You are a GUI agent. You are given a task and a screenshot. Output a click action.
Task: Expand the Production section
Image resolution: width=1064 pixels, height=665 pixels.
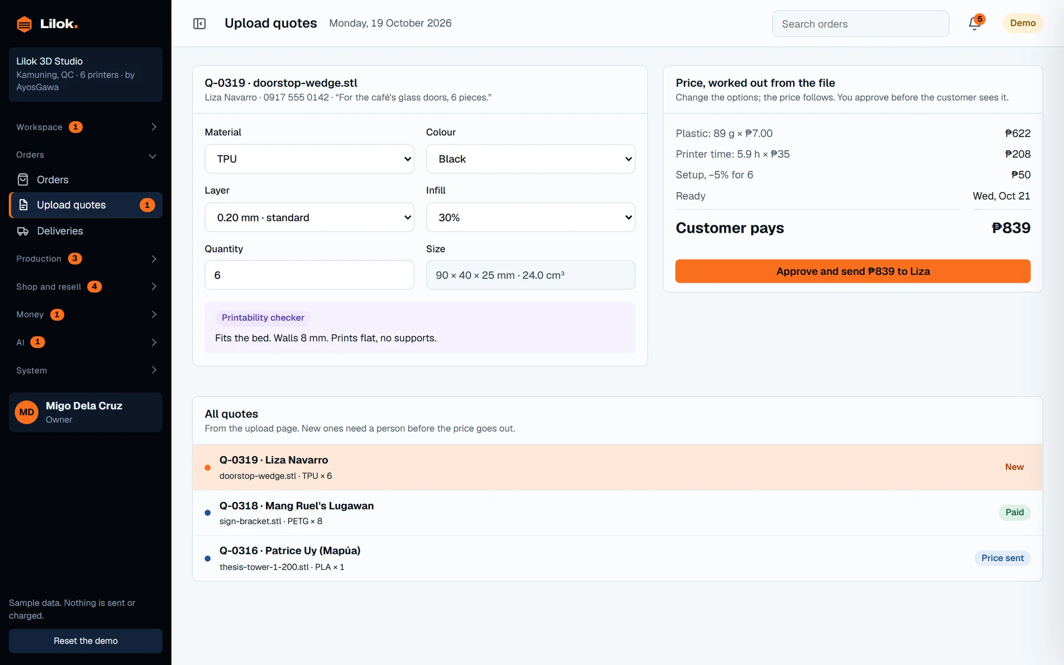(86, 259)
